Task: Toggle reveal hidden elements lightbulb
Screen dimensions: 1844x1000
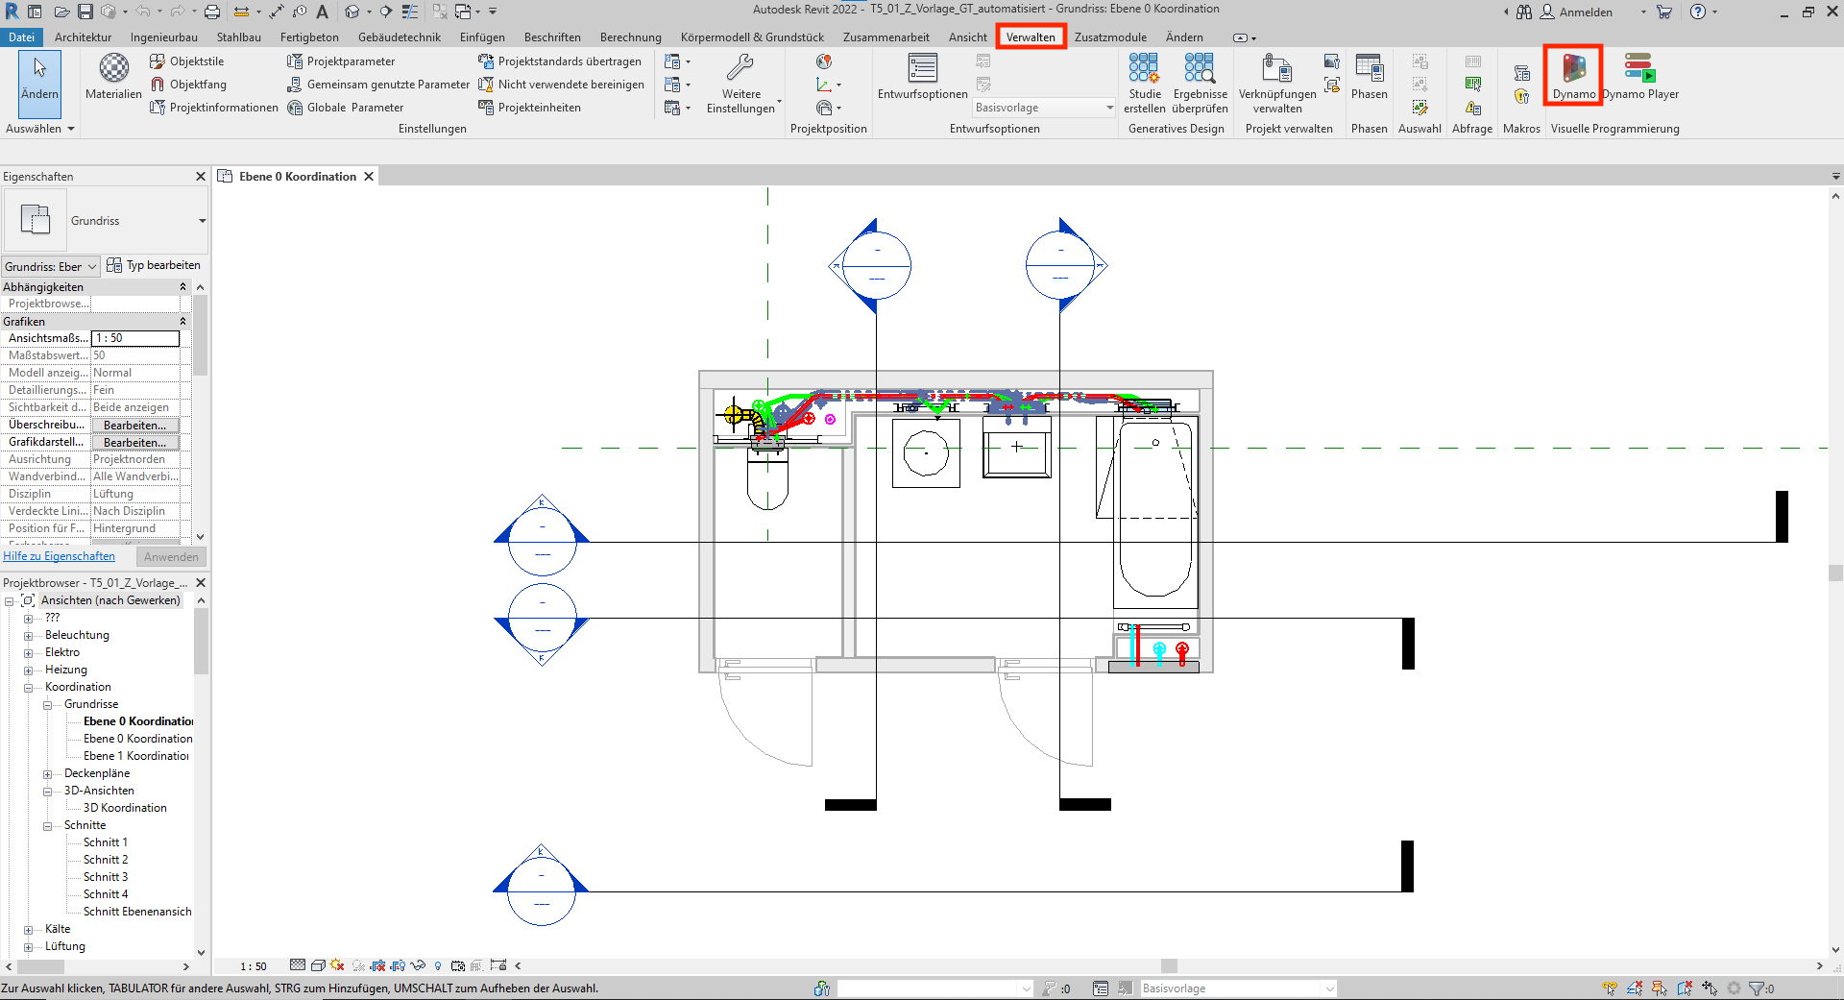Action: [438, 965]
